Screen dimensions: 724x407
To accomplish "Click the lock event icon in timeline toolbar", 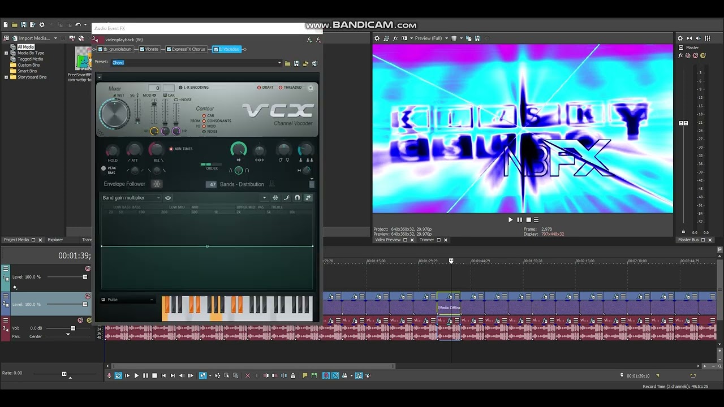I will click(x=292, y=375).
